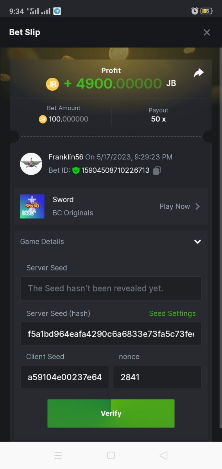
Task: Open Seed Settings link
Action: (x=172, y=313)
